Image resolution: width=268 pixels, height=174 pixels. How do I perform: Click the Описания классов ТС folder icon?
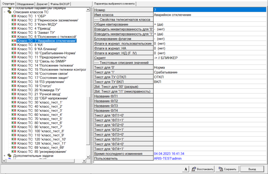point(9,12)
